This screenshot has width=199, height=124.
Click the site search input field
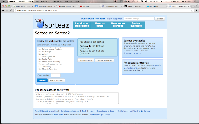pyautogui.click(x=139, y=19)
